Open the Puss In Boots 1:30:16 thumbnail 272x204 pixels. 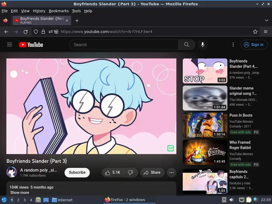pos(205,125)
